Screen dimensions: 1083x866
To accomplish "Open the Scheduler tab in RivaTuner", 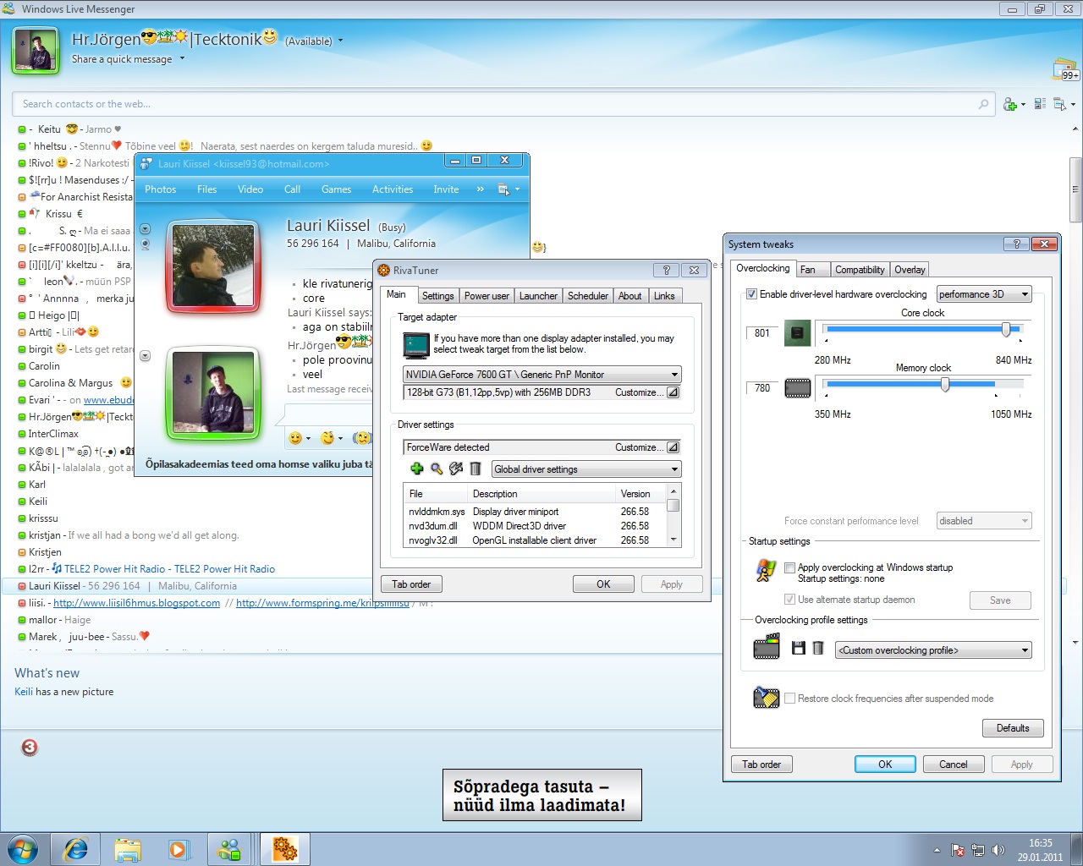I will coord(588,296).
